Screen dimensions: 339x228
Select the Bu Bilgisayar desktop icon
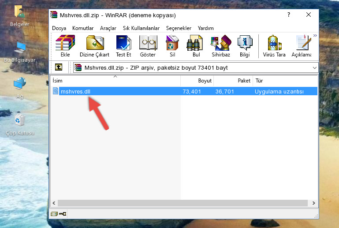(x=19, y=52)
